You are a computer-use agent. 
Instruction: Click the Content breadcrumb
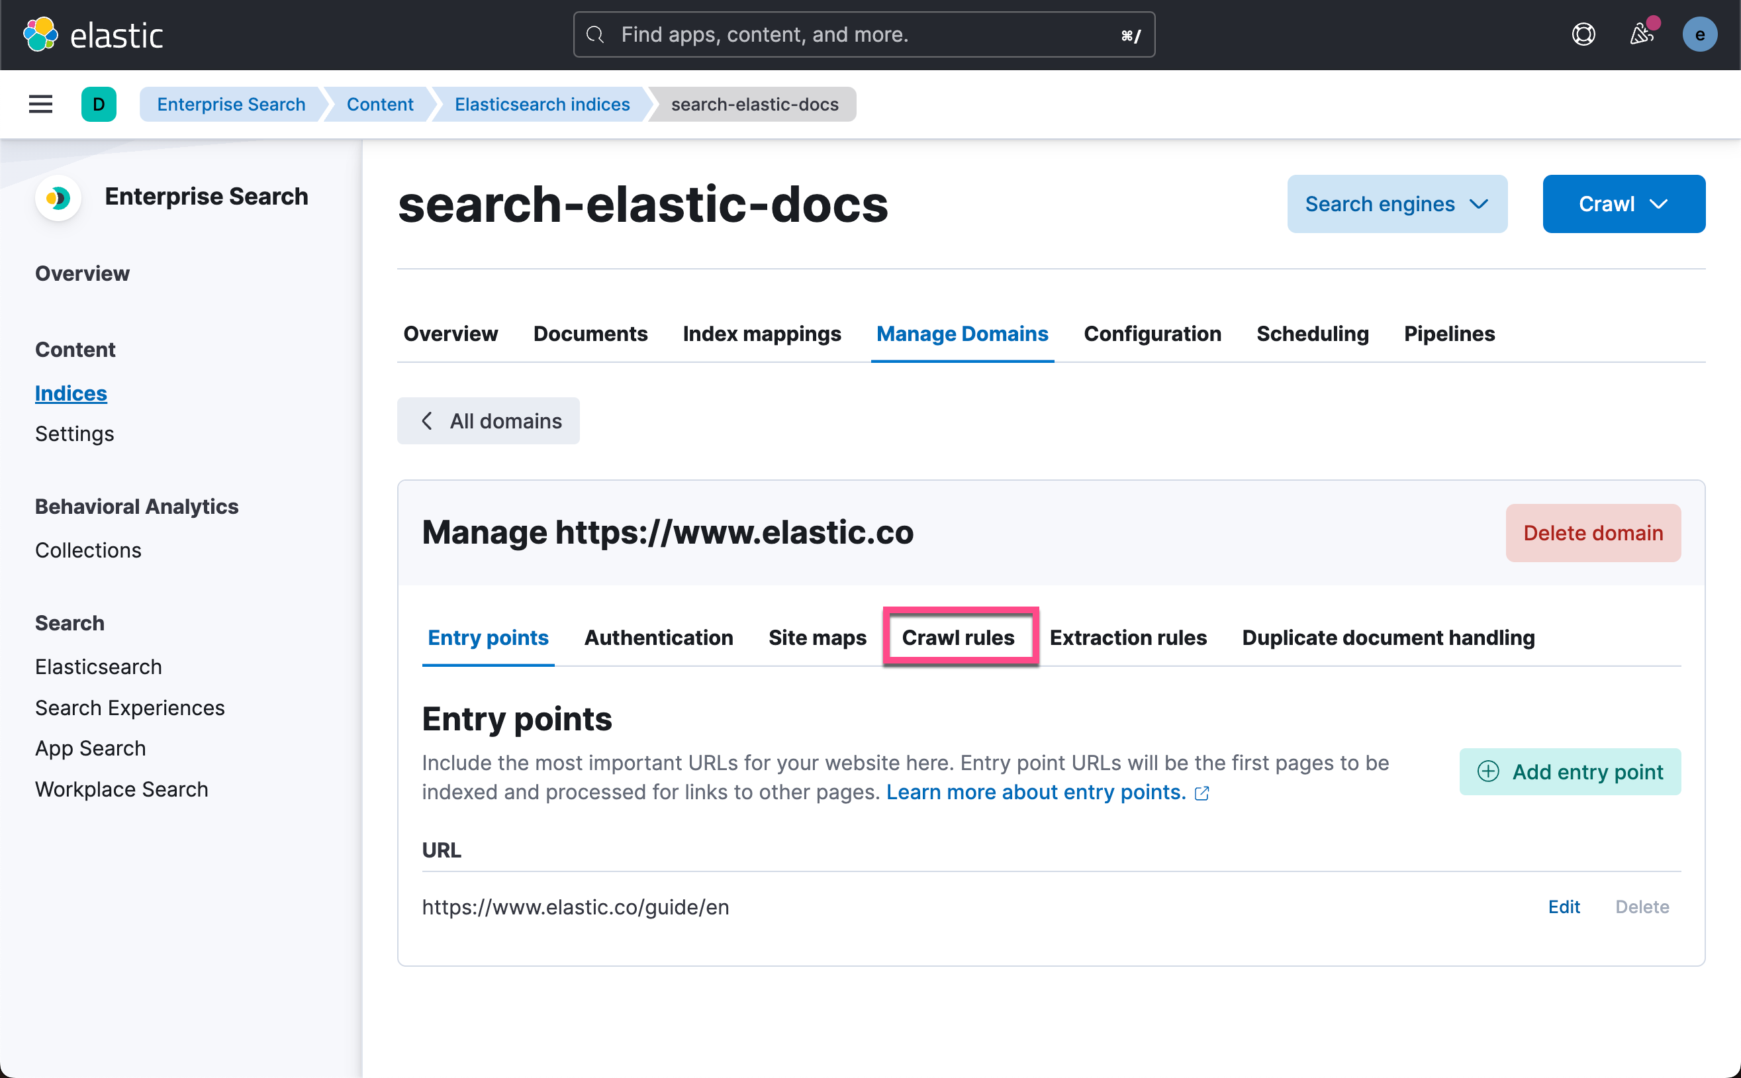point(380,104)
